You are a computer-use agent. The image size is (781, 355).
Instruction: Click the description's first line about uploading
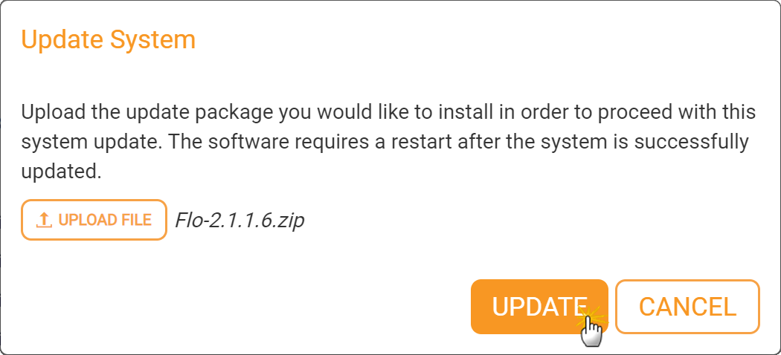click(x=388, y=113)
